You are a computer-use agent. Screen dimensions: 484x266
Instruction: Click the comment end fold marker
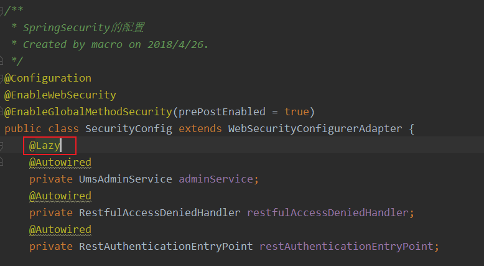click(1, 61)
